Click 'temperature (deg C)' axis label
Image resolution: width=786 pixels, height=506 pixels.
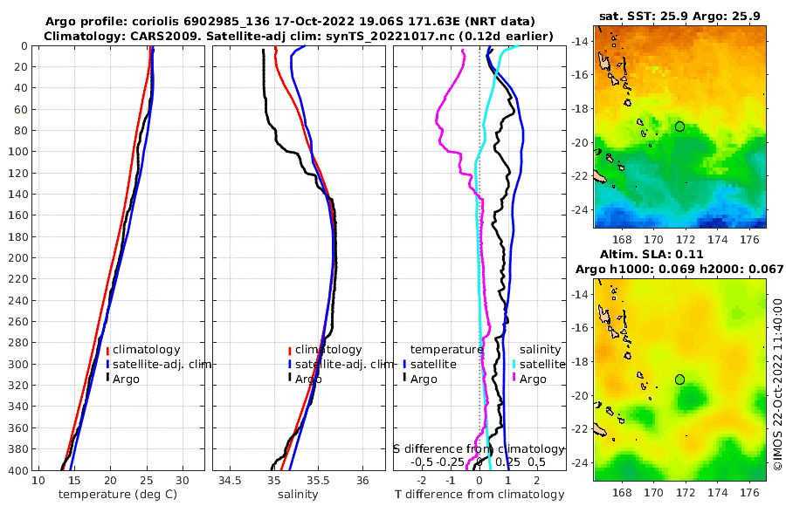point(118,495)
